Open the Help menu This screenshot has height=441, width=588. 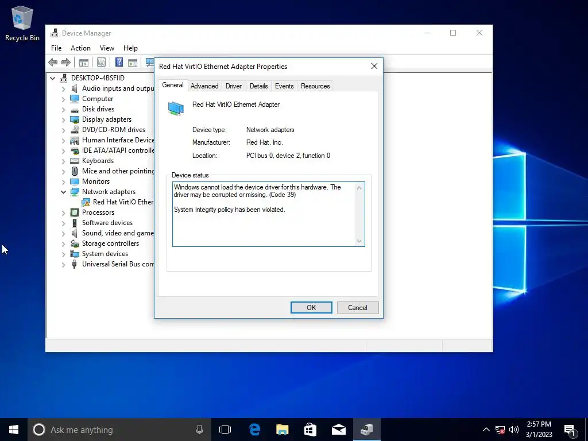pyautogui.click(x=130, y=48)
